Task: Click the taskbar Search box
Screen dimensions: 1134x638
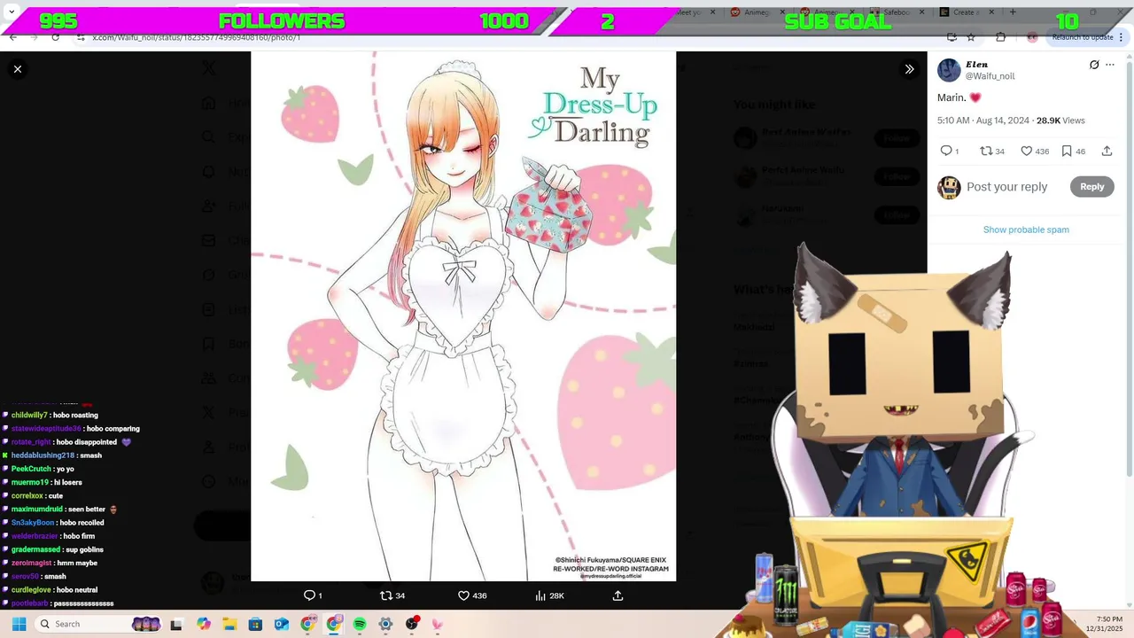Action: pyautogui.click(x=100, y=624)
